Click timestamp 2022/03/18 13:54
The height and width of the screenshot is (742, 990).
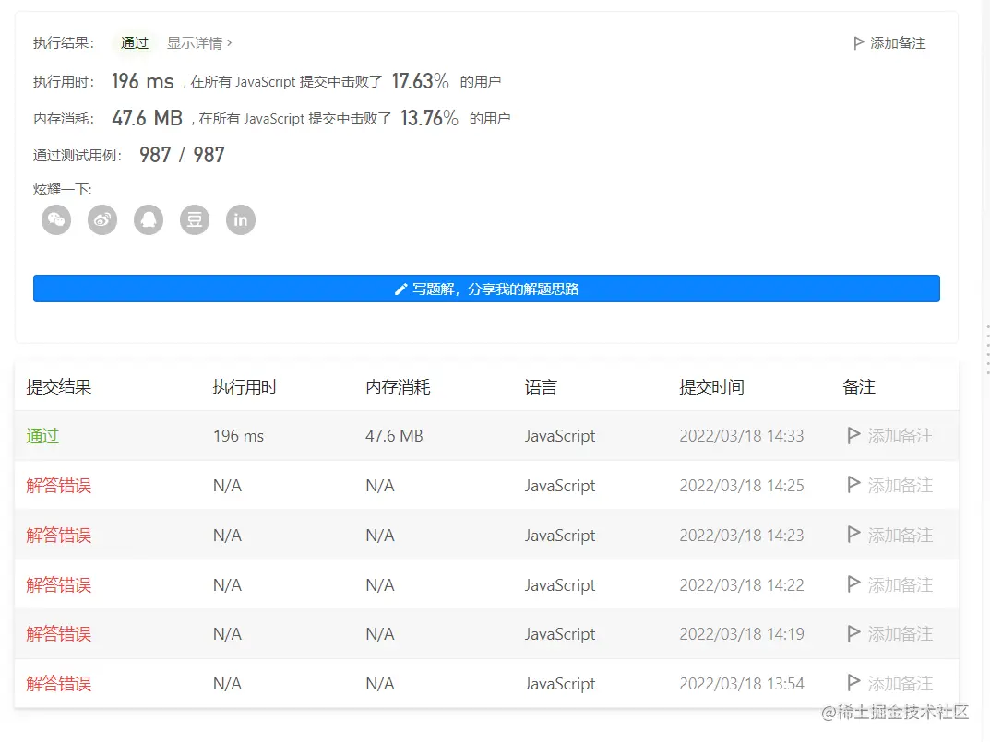[x=741, y=683]
